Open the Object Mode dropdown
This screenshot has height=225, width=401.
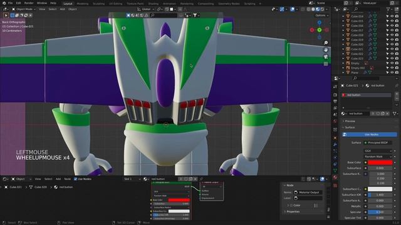pyautogui.click(x=24, y=9)
